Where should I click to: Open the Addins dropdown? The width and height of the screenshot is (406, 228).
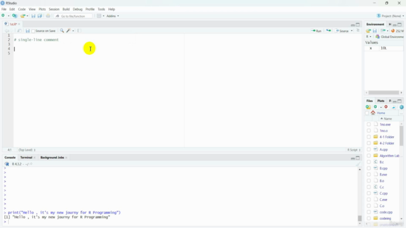(113, 16)
